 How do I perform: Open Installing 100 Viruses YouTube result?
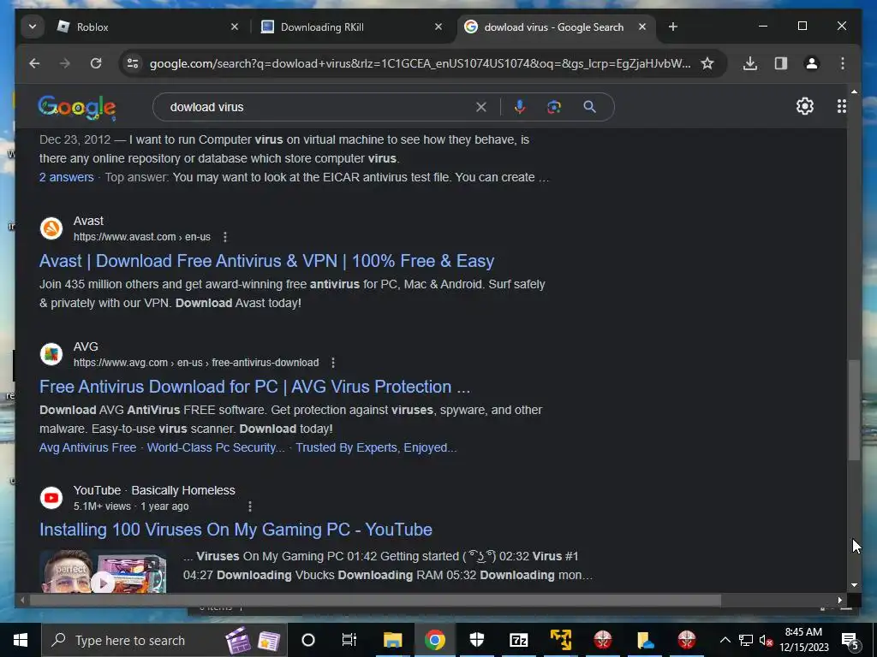pyautogui.click(x=236, y=530)
